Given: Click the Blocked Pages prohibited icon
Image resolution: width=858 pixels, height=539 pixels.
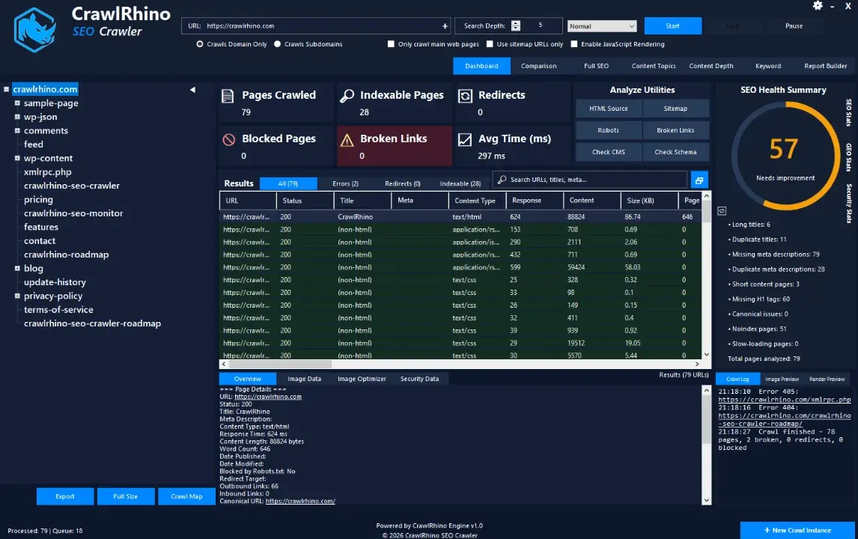Looking at the screenshot, I should tap(229, 139).
